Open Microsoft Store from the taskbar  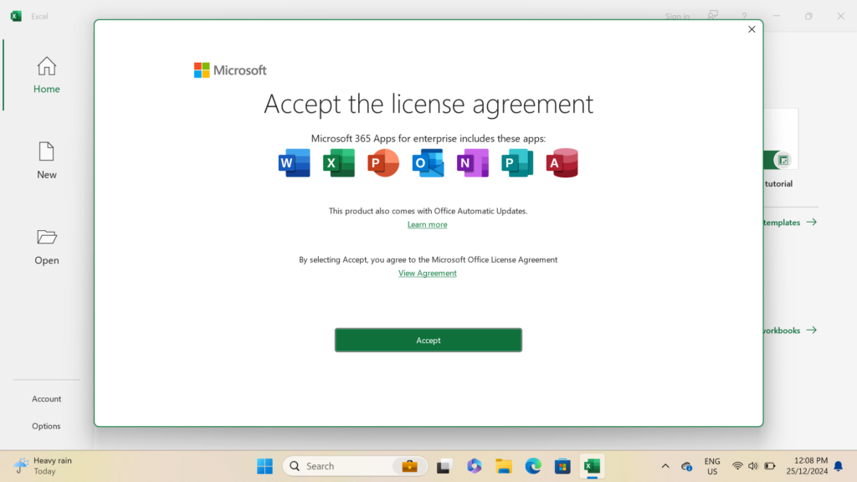point(562,466)
